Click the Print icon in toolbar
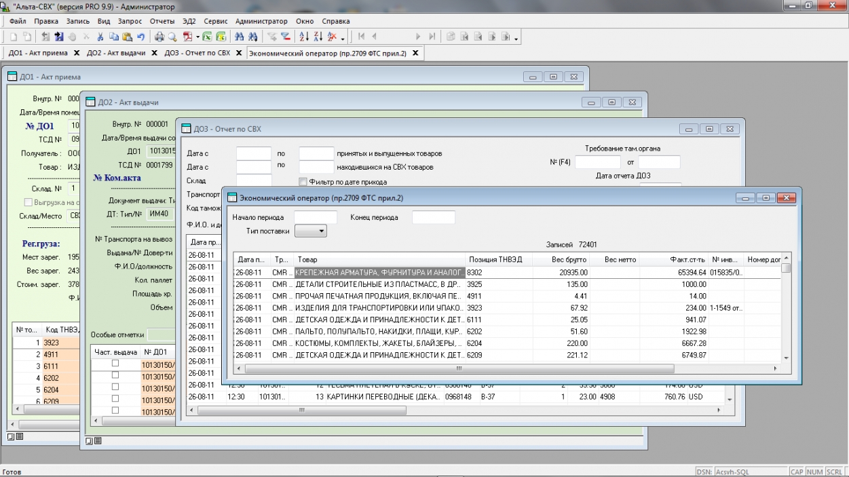 (159, 37)
